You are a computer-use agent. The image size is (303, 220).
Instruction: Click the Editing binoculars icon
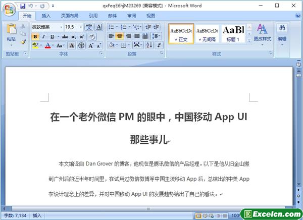point(282,32)
